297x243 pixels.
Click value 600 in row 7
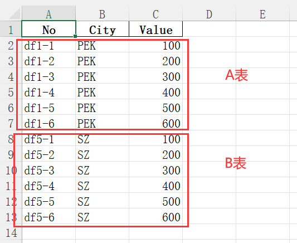click(156, 123)
